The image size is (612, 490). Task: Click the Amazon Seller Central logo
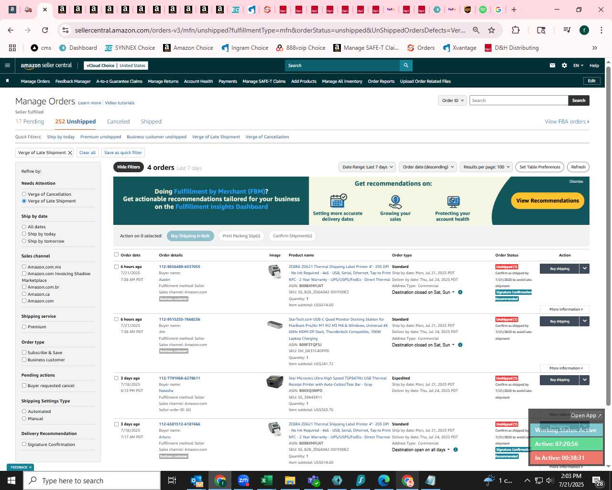pos(46,66)
